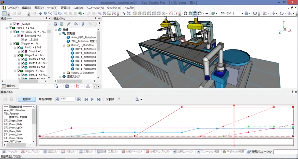
Task: Click the Arm_RBT_Rotation joint icon
Action: pos(68,37)
